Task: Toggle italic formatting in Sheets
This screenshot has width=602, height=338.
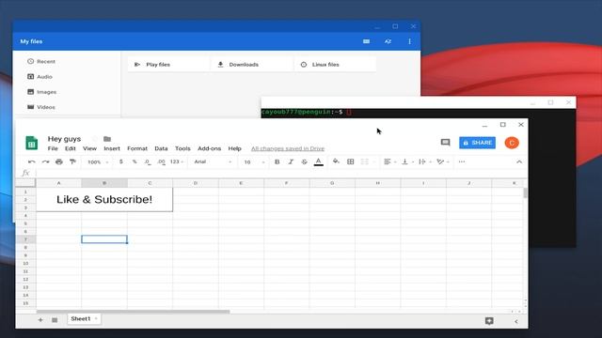Action: [x=291, y=161]
